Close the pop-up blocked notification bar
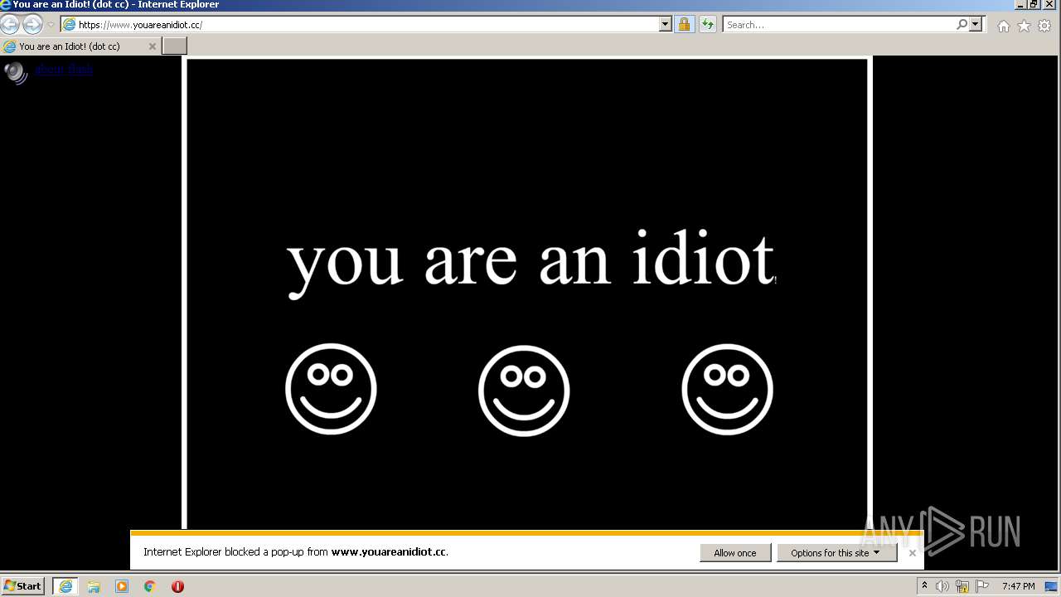1061x597 pixels. coord(912,553)
